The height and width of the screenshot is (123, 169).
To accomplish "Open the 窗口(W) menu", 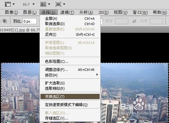I will point(140,12).
